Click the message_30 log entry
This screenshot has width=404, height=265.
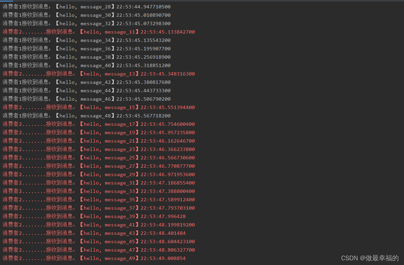click(x=87, y=15)
